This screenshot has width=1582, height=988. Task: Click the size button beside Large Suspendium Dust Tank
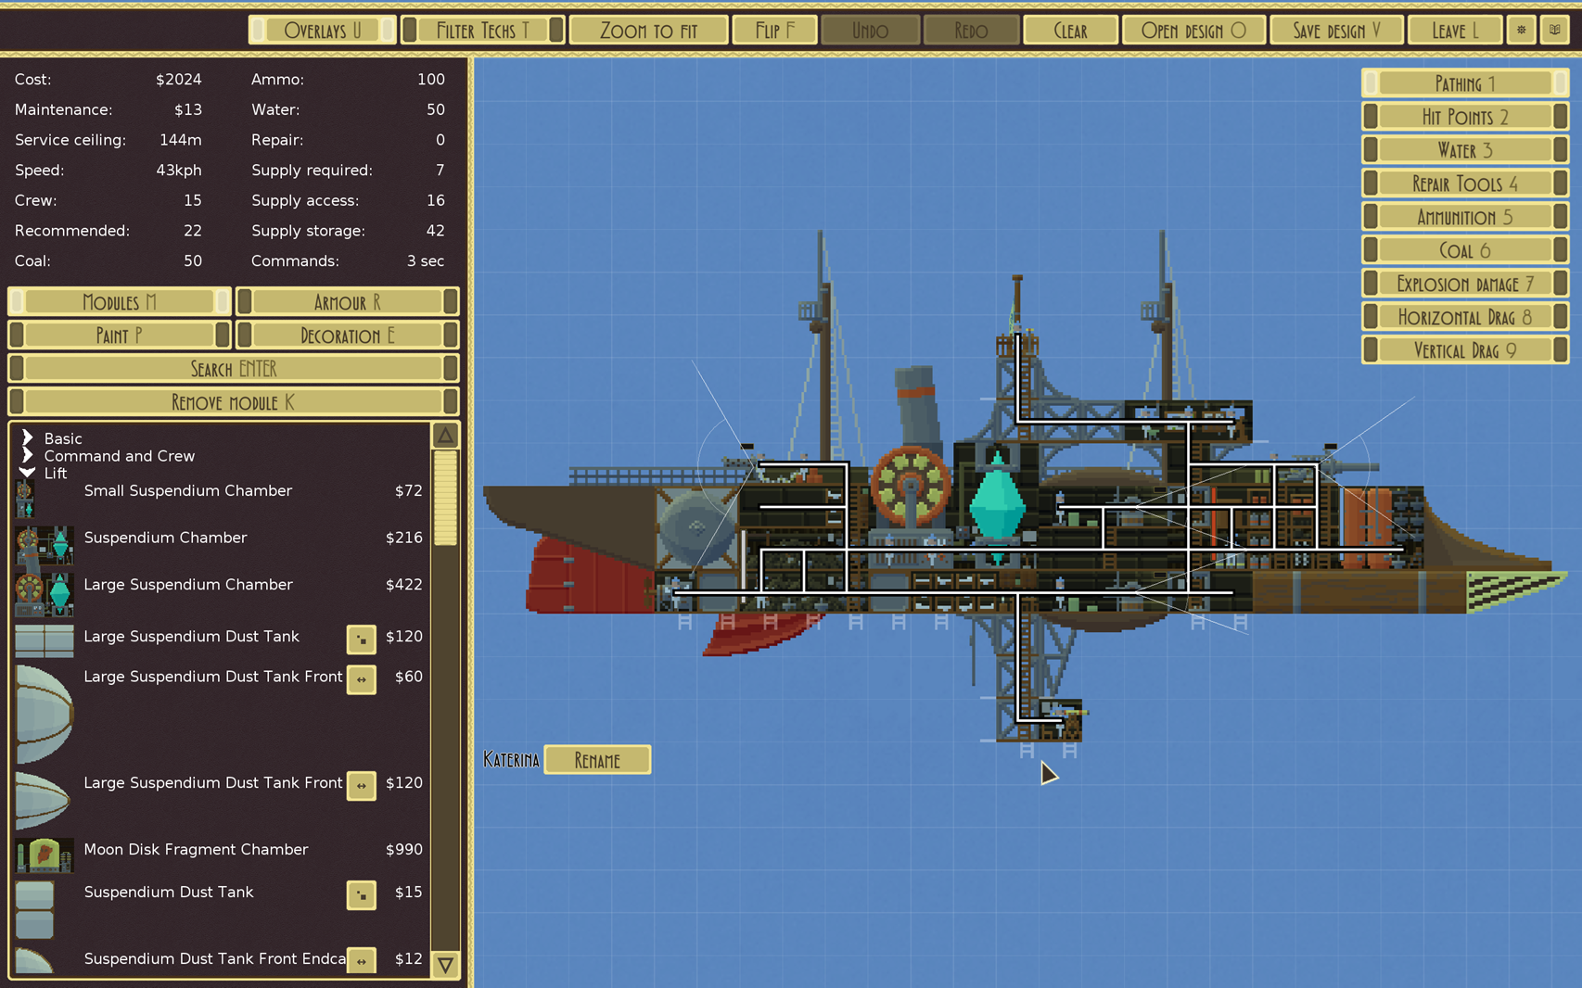[x=362, y=639]
